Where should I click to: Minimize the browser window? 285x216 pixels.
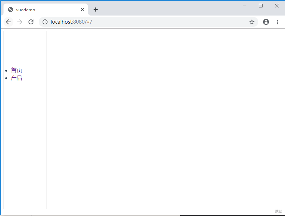[245, 6]
